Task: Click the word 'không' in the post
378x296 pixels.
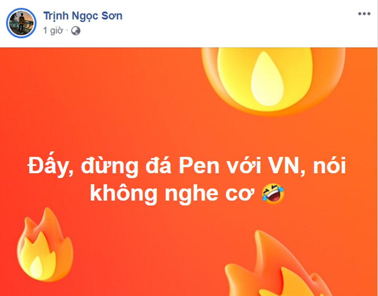Action: [123, 193]
